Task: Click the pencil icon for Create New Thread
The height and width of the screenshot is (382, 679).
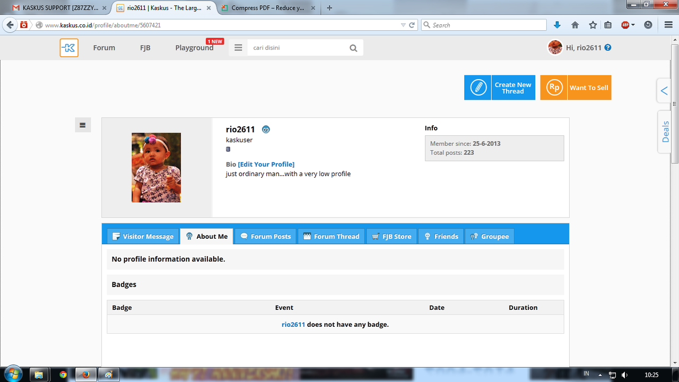Action: [x=478, y=88]
